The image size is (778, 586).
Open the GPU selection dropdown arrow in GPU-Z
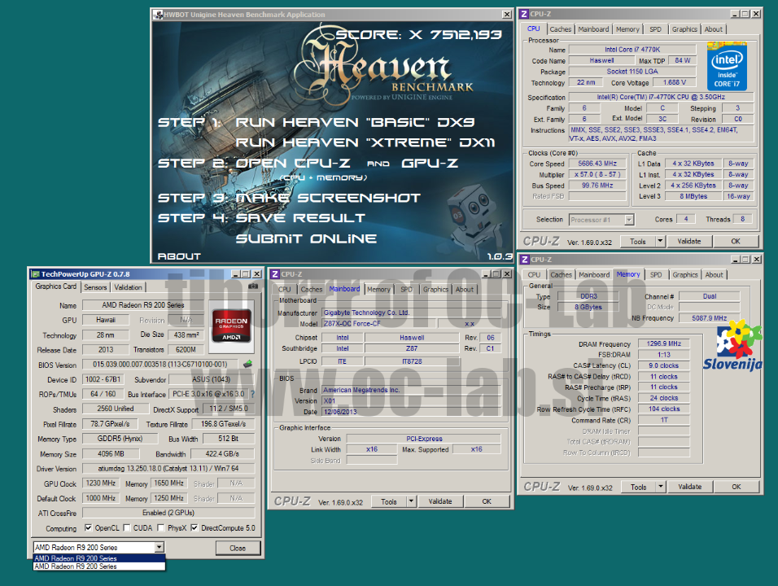click(x=159, y=547)
